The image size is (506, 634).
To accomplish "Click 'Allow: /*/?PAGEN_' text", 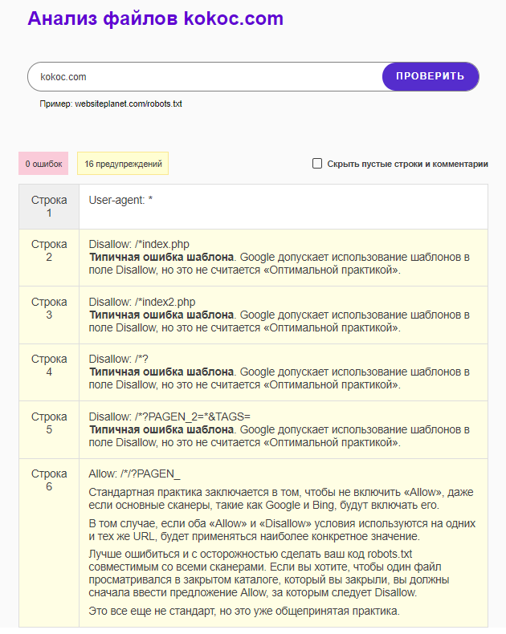I will [134, 473].
